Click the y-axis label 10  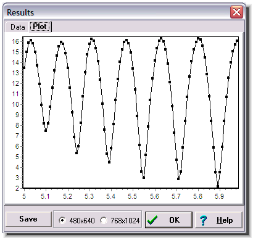pyautogui.click(x=15, y=104)
